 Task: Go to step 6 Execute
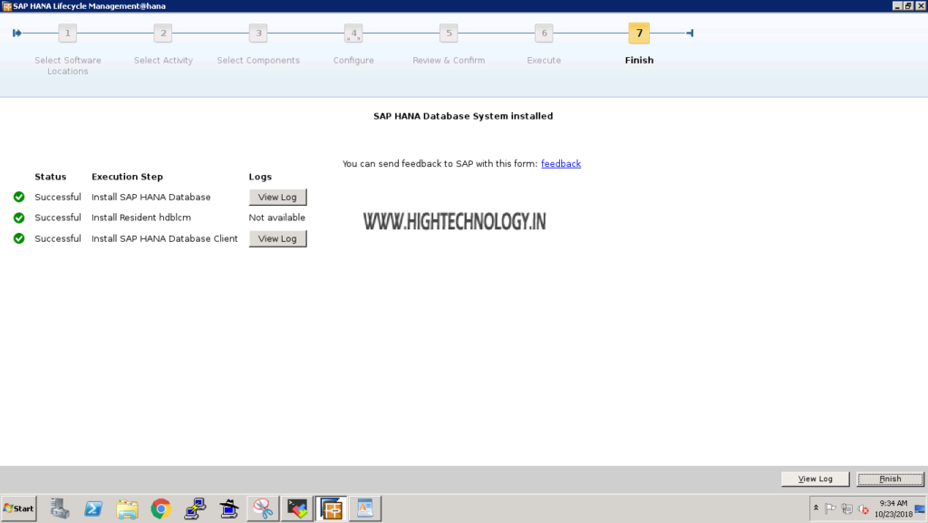544,34
